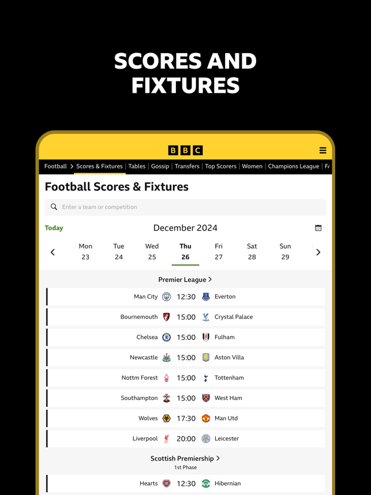Expand the Scottish Premiership section
This screenshot has height=495, width=371.
tap(185, 459)
